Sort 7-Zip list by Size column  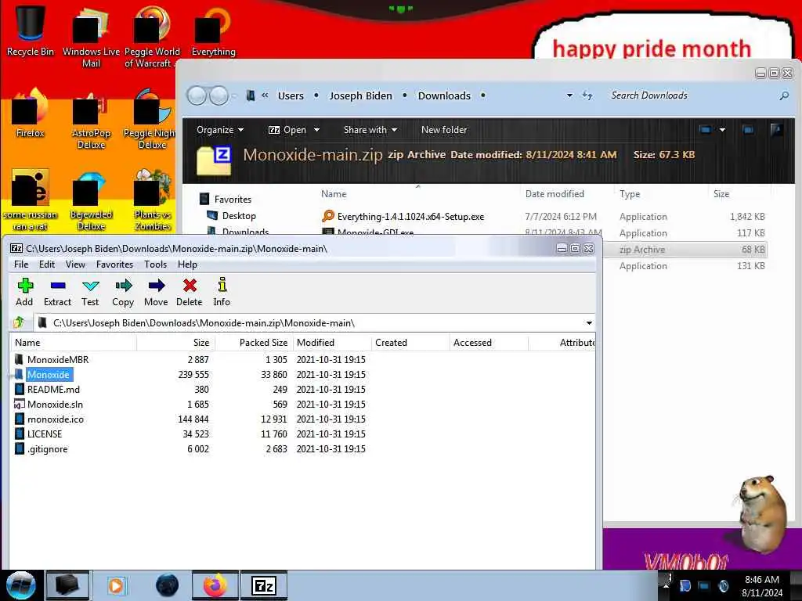(176, 343)
